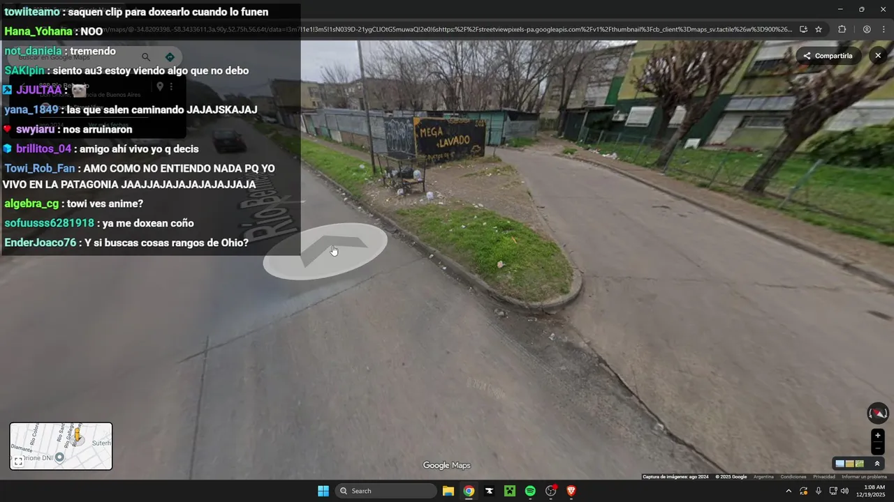Open the volume speaker tray icon

[844, 491]
